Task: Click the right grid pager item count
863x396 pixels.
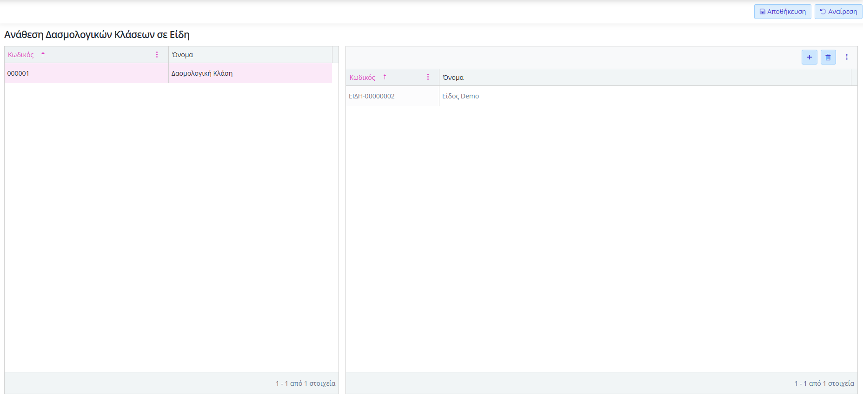Action: (824, 383)
